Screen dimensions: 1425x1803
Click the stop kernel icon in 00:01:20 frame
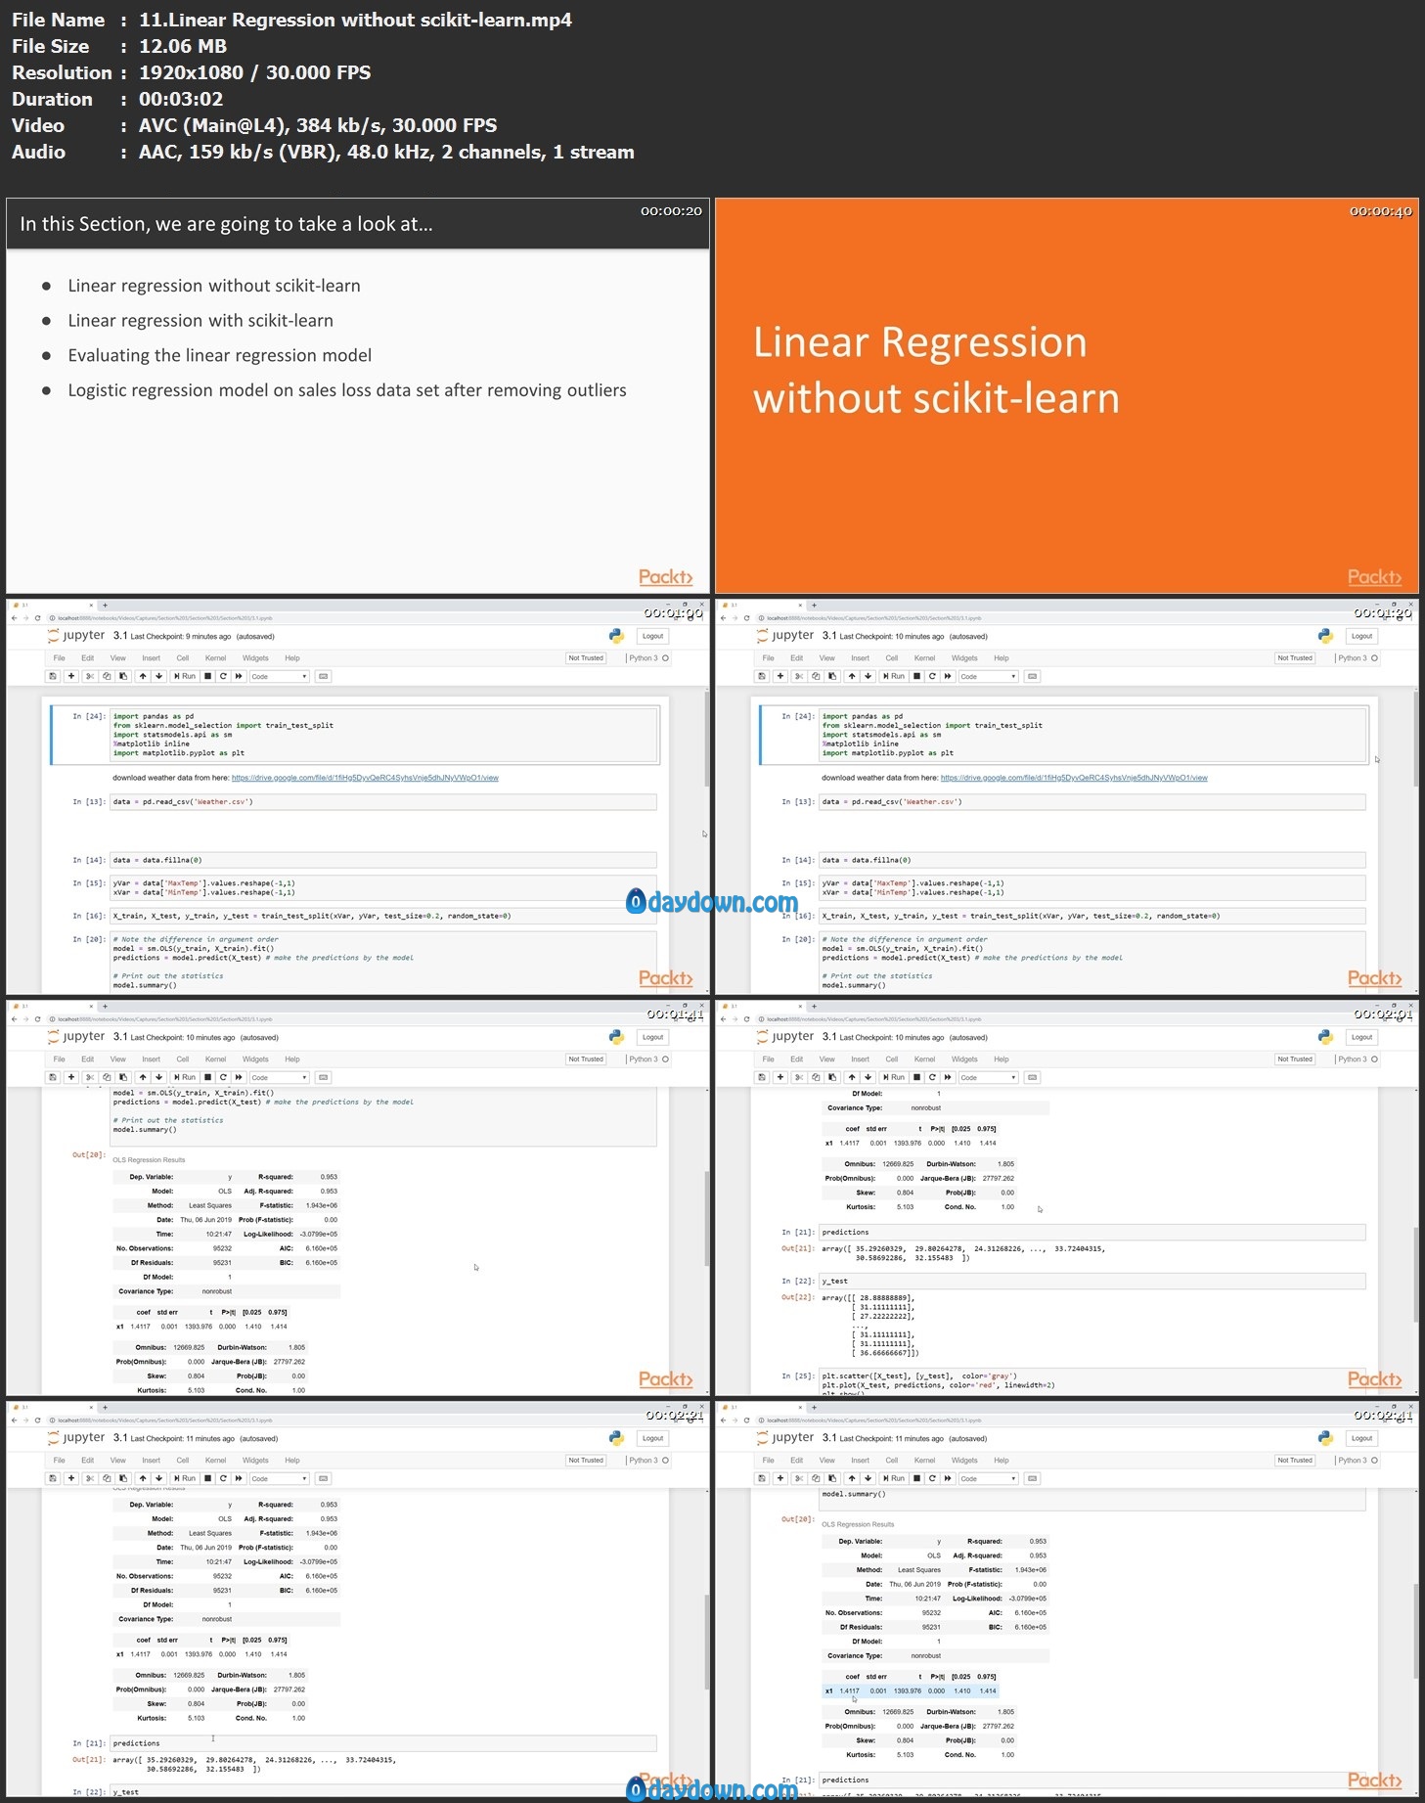tap(916, 676)
